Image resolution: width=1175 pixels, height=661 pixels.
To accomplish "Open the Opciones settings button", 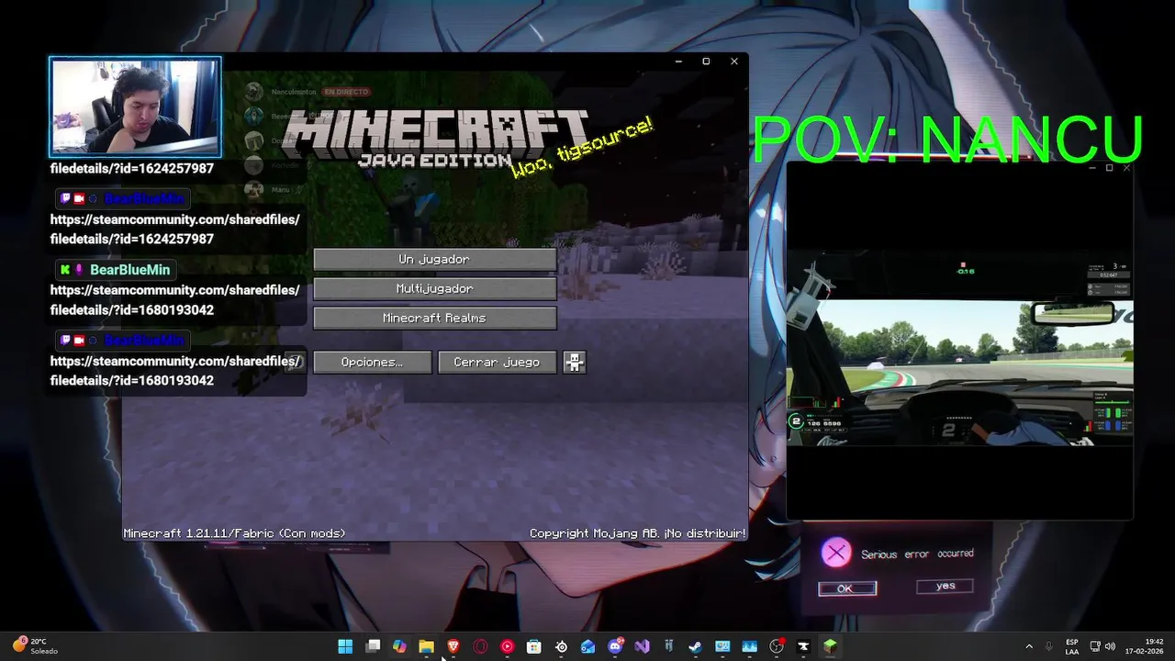I will [x=372, y=362].
